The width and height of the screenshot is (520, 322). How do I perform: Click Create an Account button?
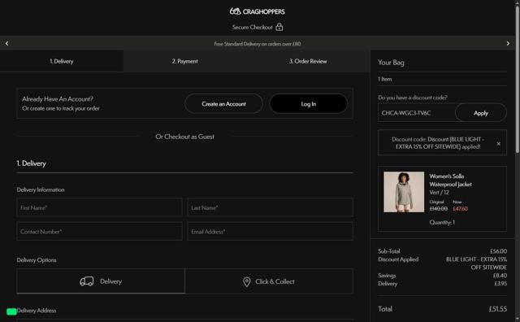click(x=224, y=104)
